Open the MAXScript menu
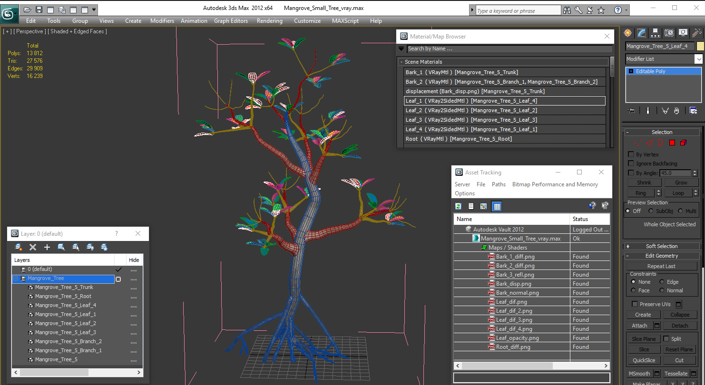This screenshot has width=705, height=385. (x=345, y=21)
